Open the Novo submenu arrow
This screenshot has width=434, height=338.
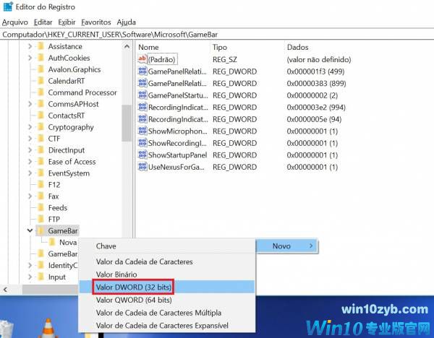(311, 246)
